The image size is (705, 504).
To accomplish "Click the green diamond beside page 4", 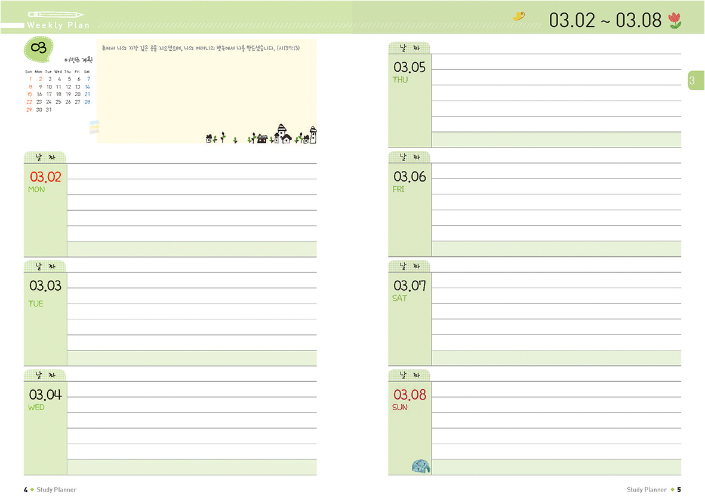I will 32,490.
